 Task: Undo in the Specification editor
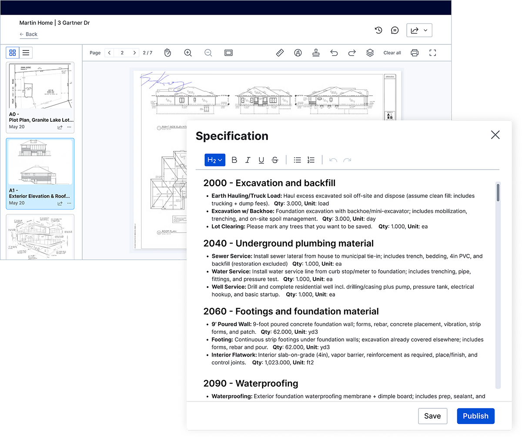(333, 160)
